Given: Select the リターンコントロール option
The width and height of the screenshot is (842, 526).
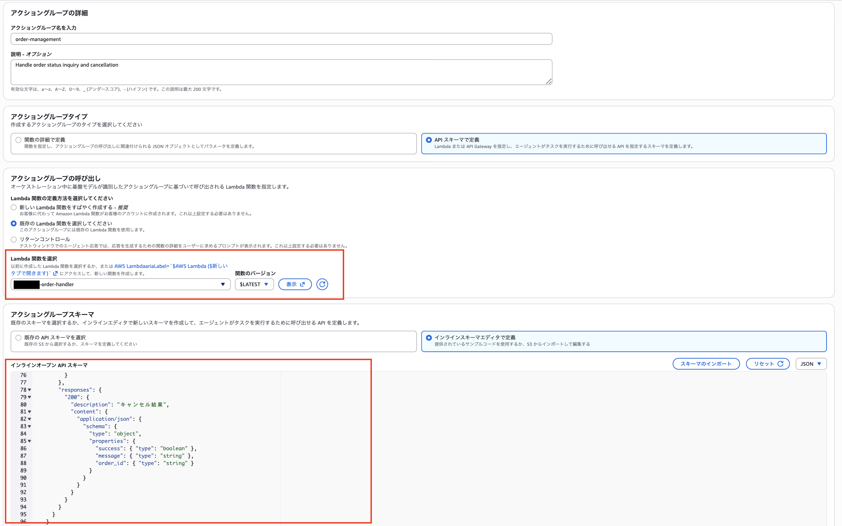Looking at the screenshot, I should click(14, 240).
